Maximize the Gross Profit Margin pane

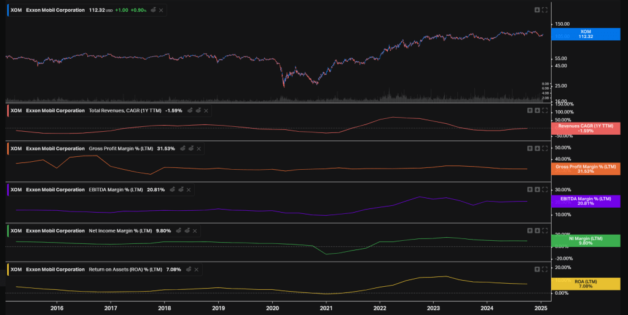(544, 148)
